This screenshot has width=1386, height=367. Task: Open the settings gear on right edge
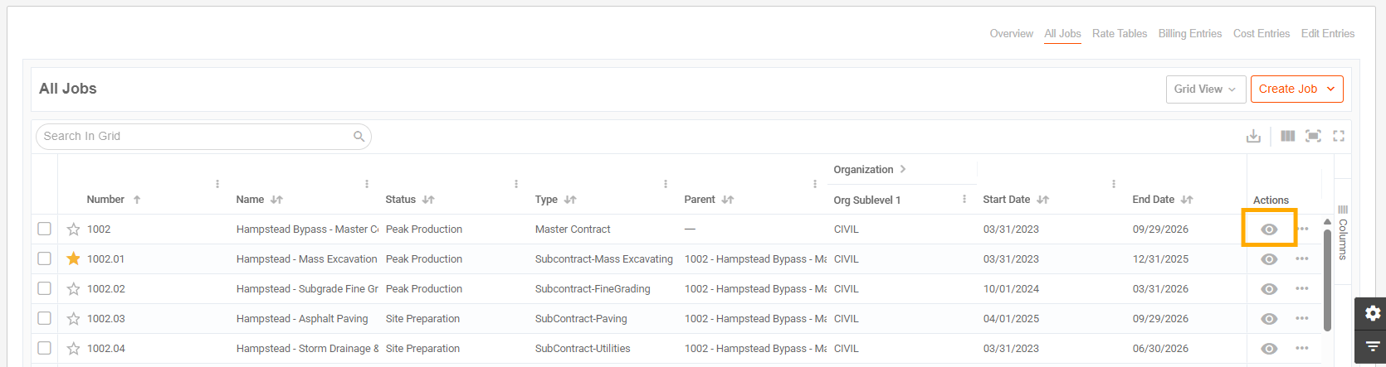[1373, 313]
